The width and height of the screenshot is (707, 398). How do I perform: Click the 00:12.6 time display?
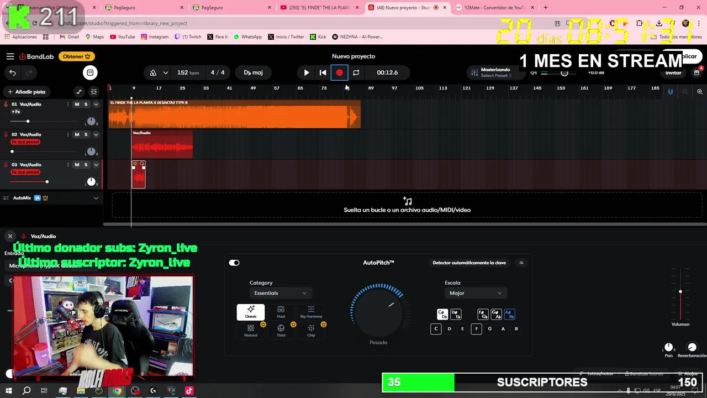pos(387,72)
